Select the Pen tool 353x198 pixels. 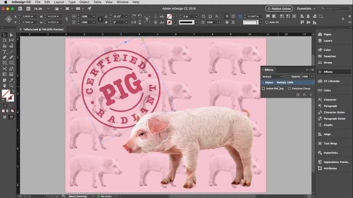point(4,57)
